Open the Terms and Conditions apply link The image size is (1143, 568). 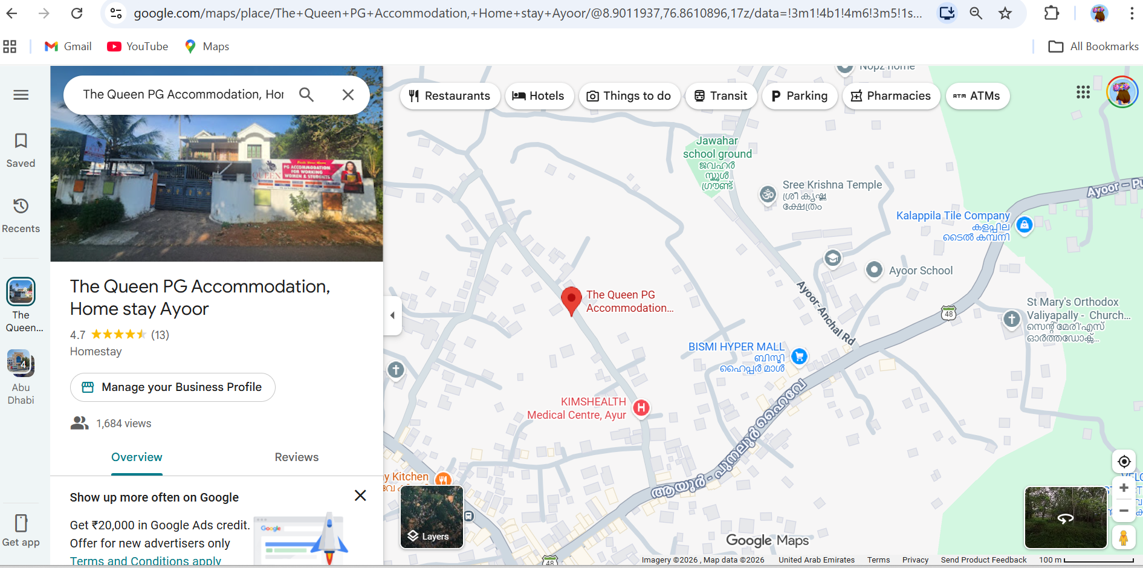pyautogui.click(x=146, y=561)
